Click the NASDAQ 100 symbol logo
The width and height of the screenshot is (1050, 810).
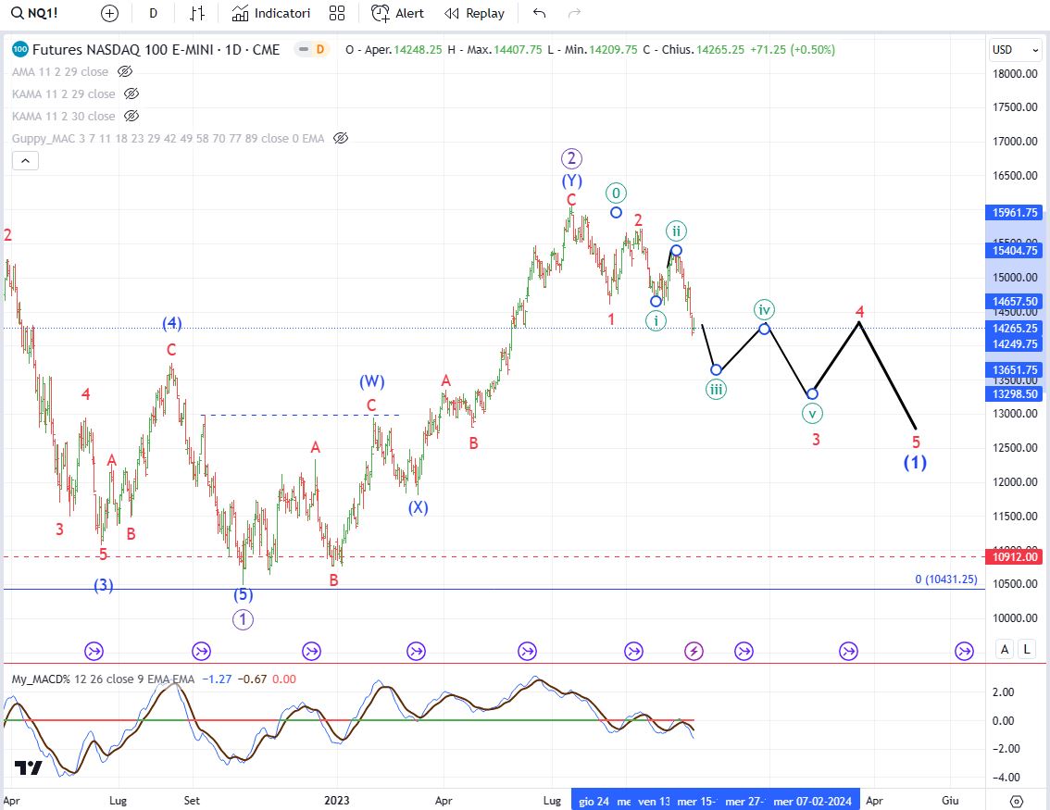coord(20,49)
